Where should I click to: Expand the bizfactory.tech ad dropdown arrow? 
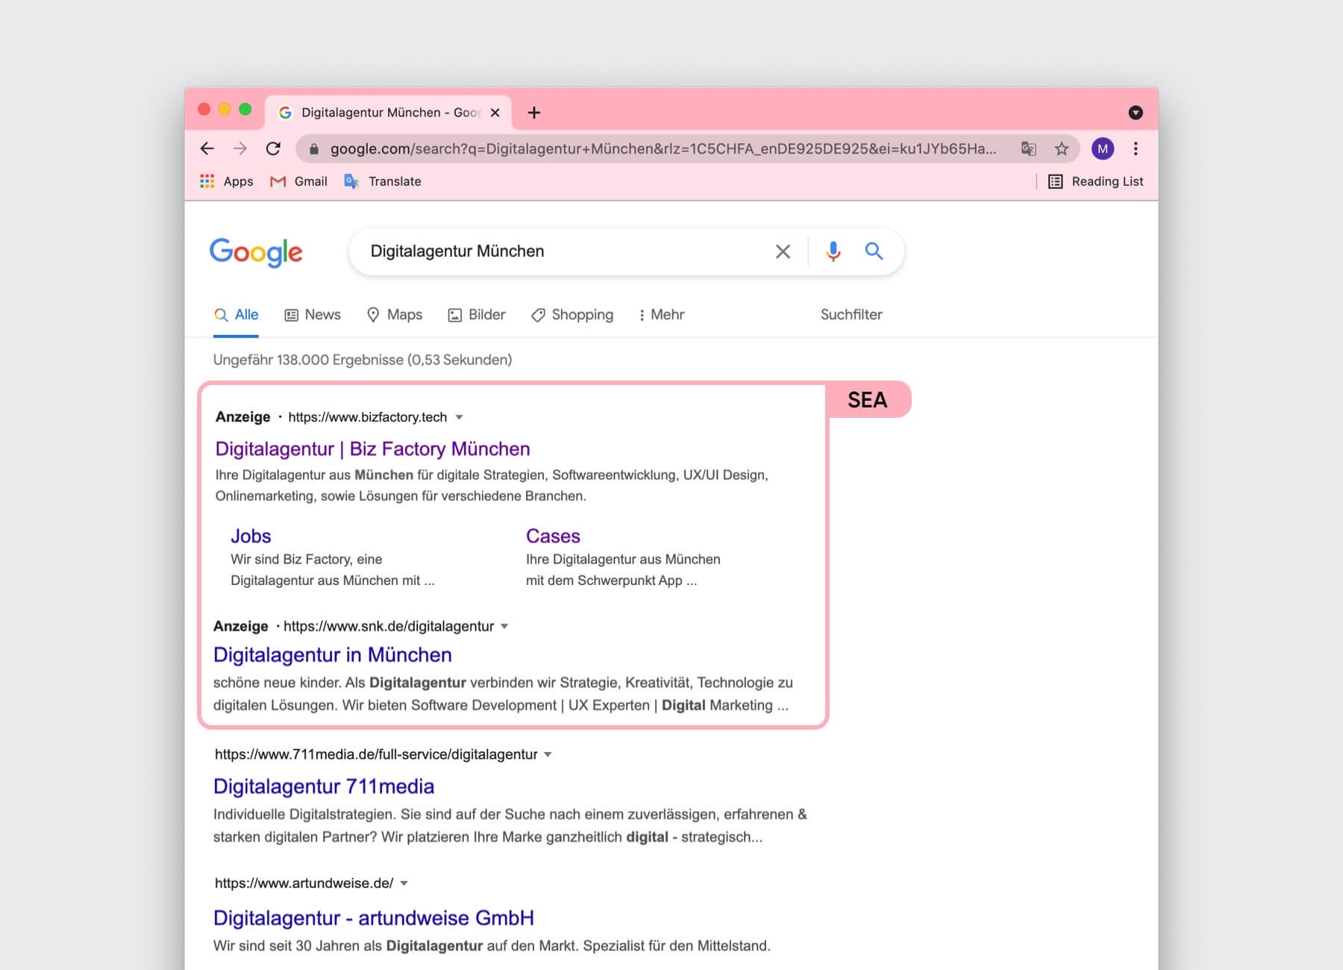460,417
